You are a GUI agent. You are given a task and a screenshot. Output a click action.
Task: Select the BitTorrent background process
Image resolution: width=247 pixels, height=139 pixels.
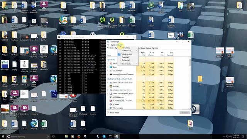[x=140, y=104]
